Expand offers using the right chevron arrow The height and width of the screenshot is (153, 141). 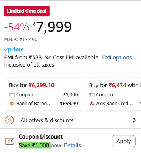pyautogui.click(x=135, y=120)
